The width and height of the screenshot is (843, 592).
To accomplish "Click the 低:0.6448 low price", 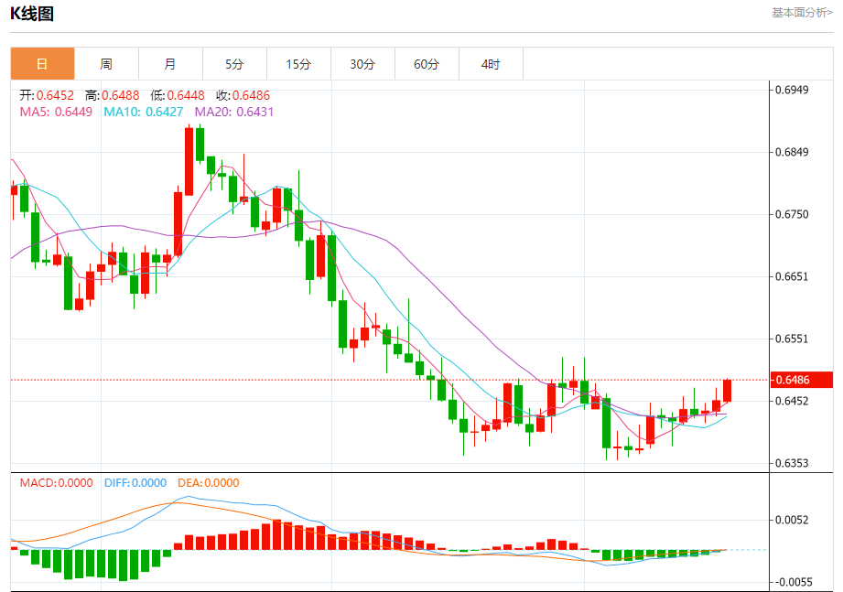I will click(178, 95).
